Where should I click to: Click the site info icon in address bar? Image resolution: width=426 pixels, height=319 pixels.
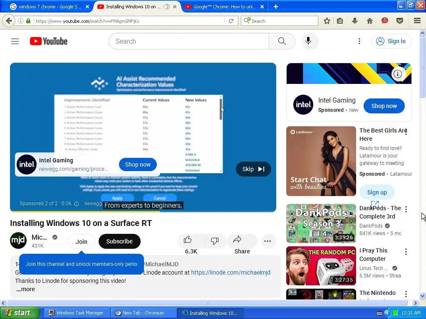coord(20,21)
